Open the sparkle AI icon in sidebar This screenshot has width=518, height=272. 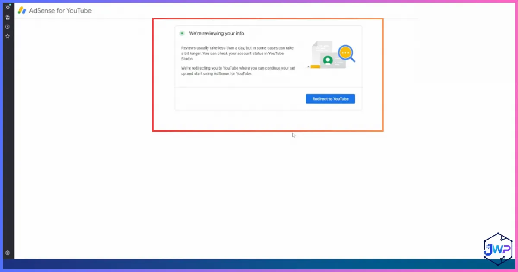pyautogui.click(x=7, y=7)
